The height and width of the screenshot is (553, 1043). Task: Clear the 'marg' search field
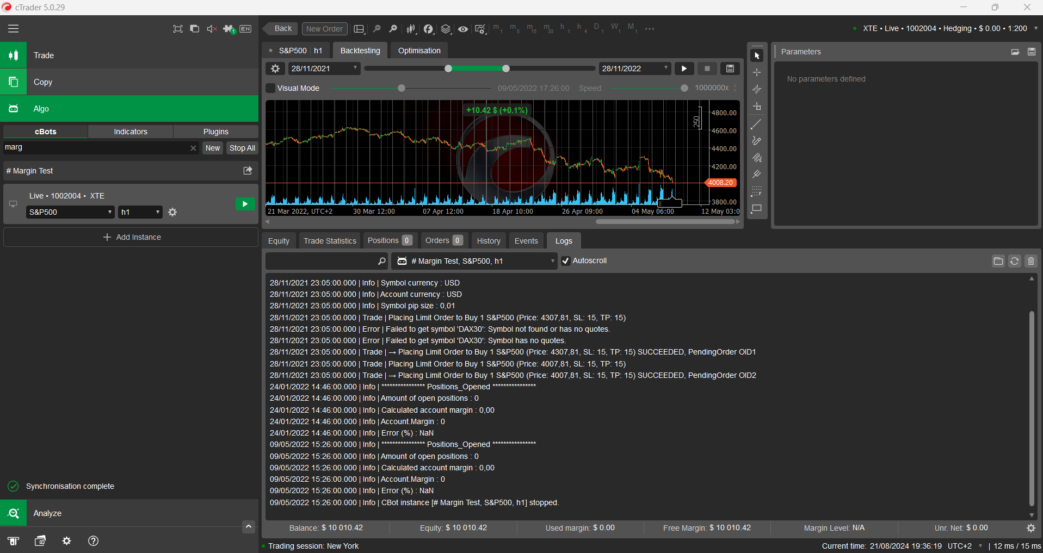coord(193,148)
